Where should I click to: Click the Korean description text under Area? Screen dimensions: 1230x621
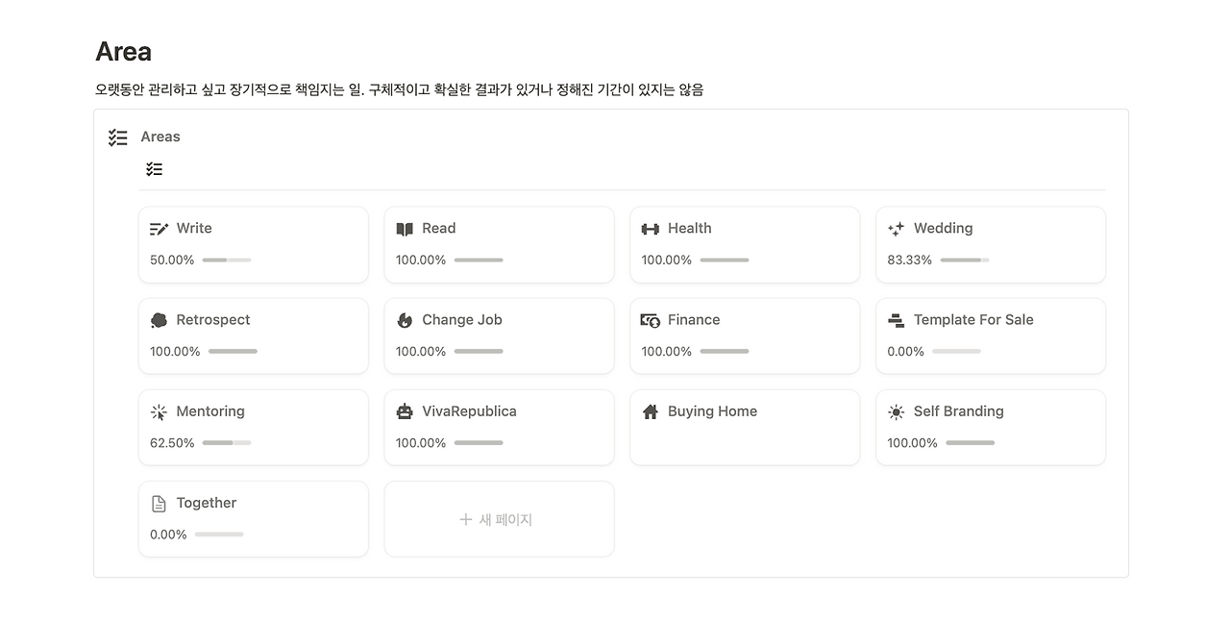coord(400,89)
